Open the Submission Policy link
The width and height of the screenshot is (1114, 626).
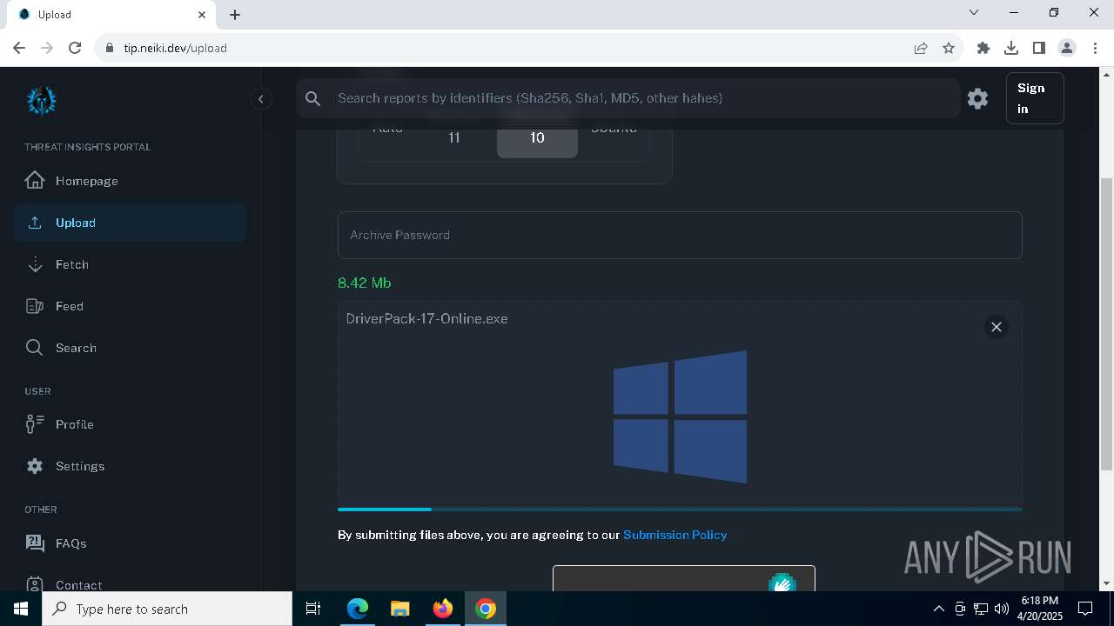674,535
